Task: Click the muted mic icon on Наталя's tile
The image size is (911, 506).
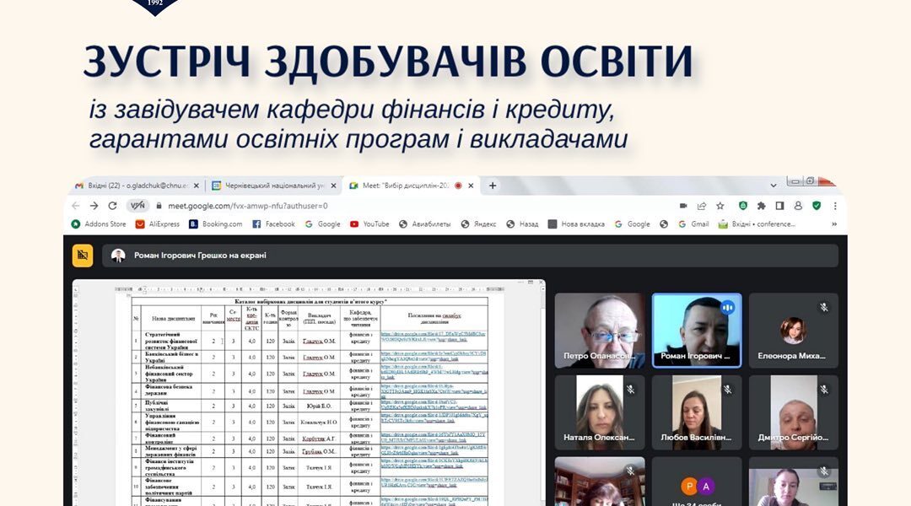Action: (630, 390)
